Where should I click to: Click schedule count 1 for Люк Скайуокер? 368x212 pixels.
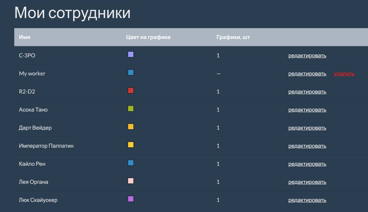(218, 200)
